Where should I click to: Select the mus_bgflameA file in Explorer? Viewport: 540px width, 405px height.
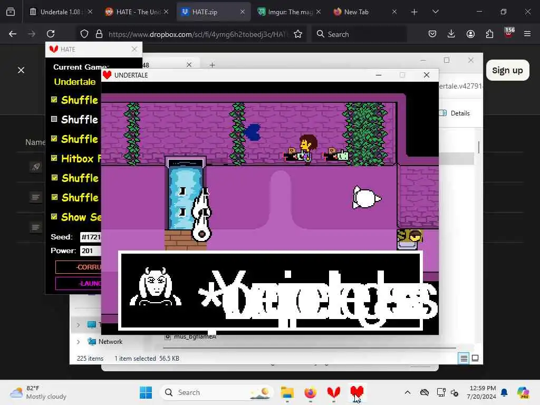(x=191, y=336)
